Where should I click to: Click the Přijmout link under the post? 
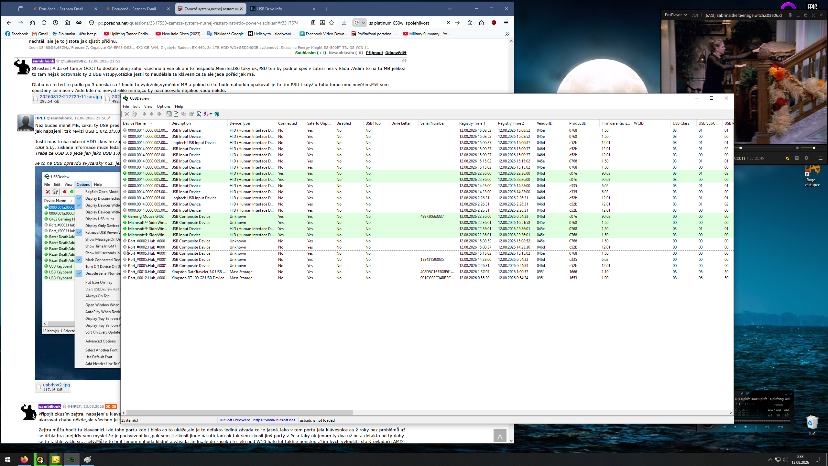tap(375, 53)
